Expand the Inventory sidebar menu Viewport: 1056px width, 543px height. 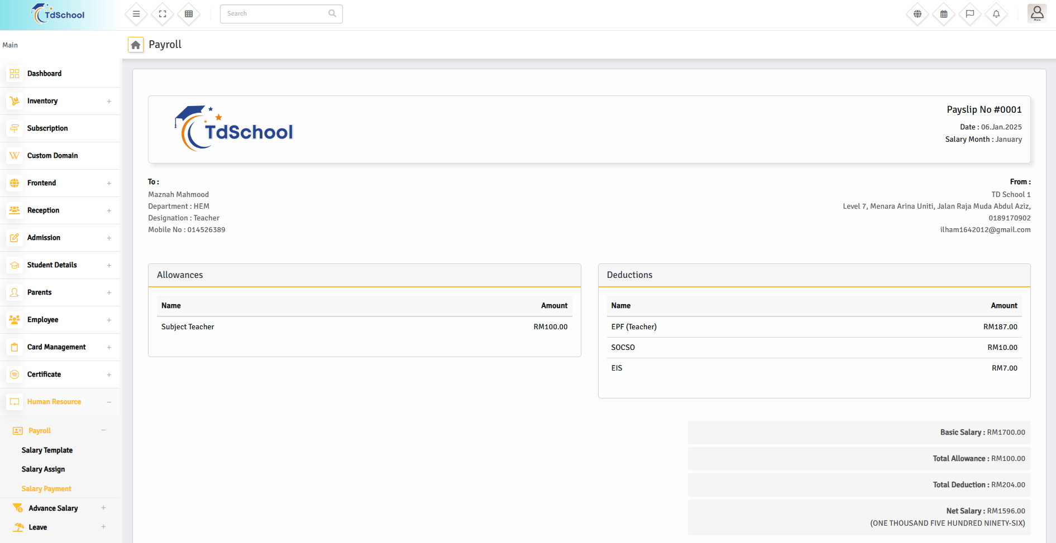click(60, 101)
